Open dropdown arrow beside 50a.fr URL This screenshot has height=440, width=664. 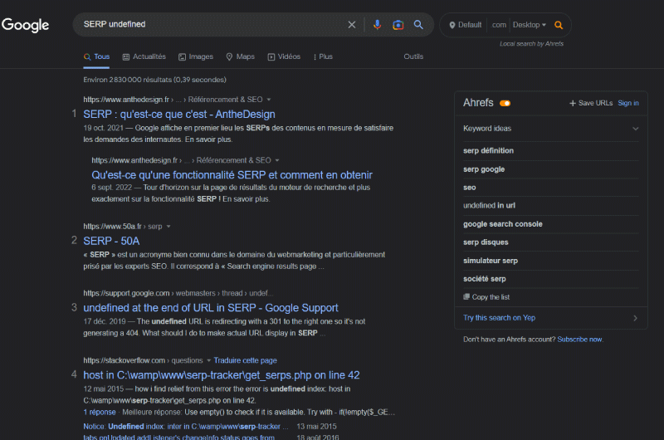pos(168,227)
